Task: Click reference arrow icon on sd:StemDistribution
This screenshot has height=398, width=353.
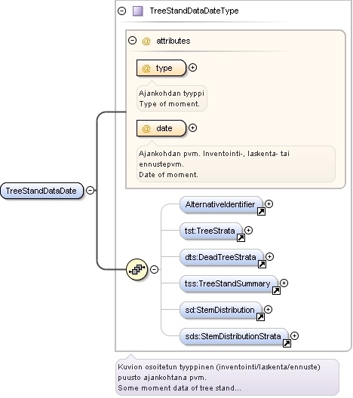Action: 260,317
